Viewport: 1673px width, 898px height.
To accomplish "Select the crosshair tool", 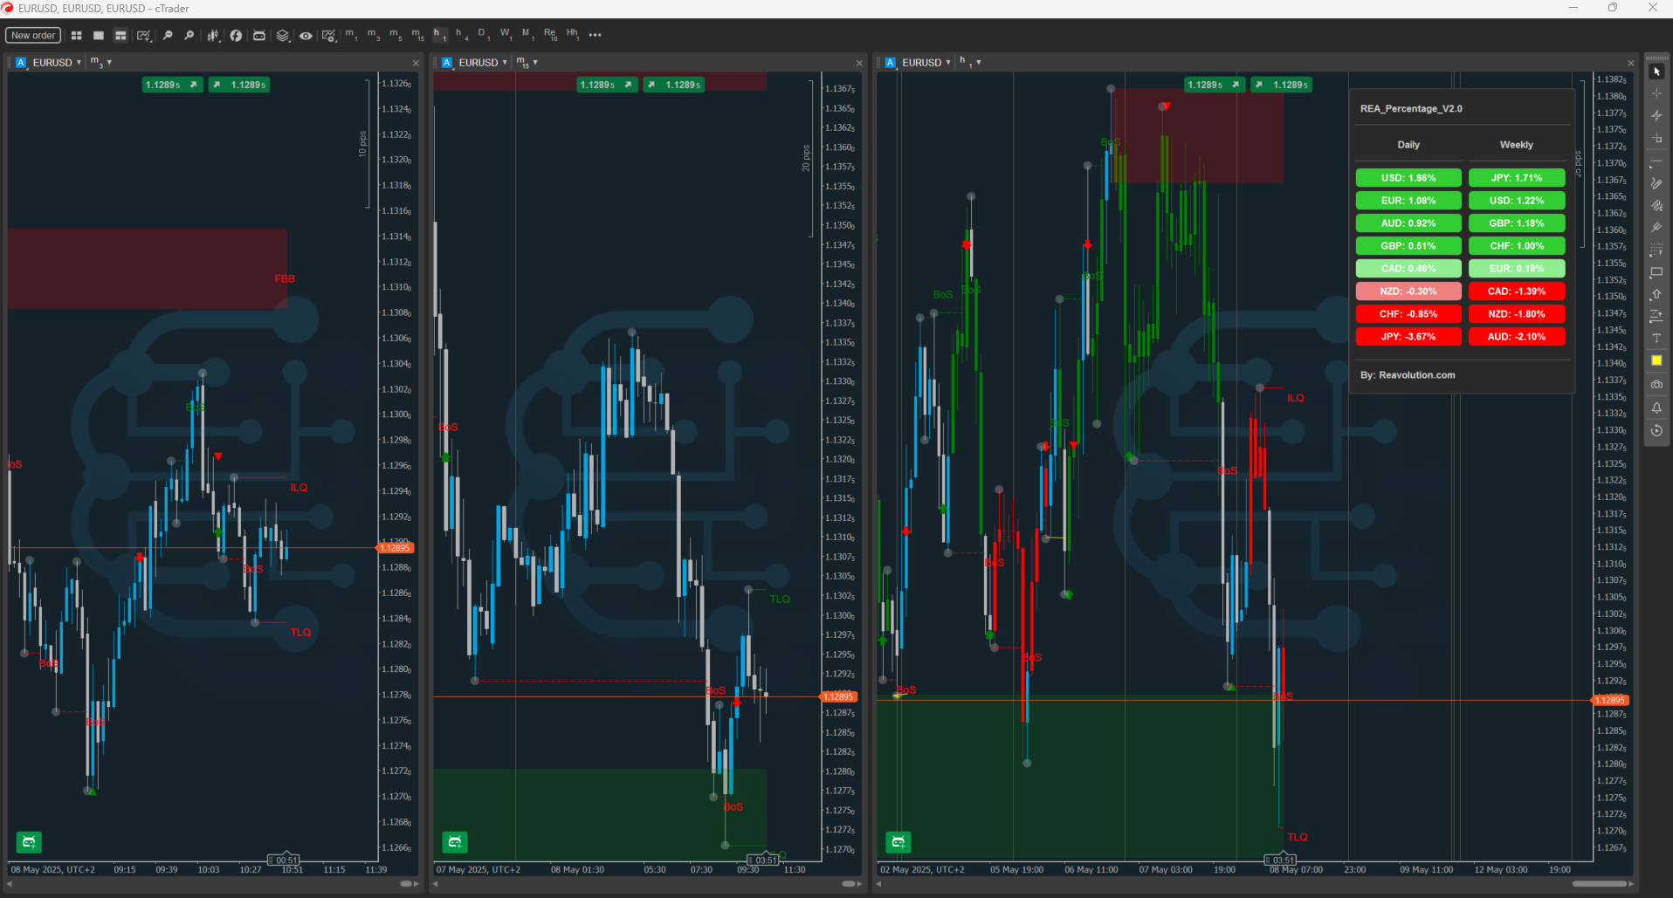I will [1656, 93].
